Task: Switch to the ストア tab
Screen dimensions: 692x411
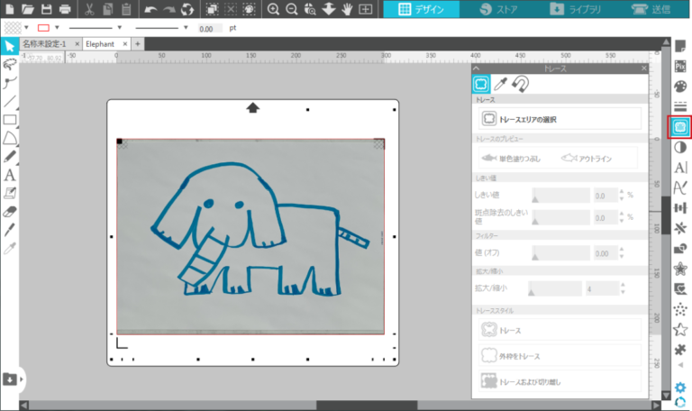Action: pos(497,9)
